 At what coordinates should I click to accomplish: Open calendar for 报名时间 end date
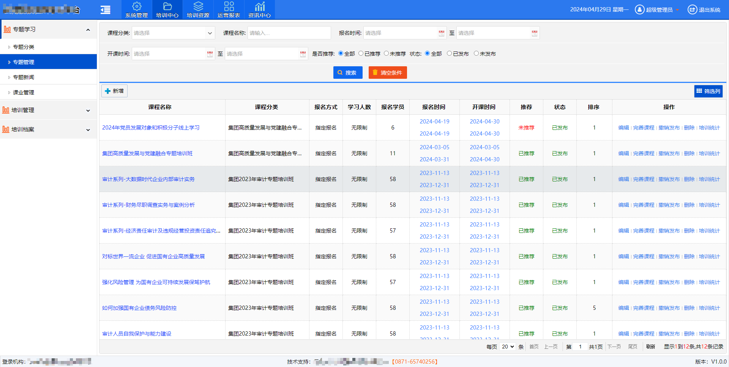tap(534, 33)
